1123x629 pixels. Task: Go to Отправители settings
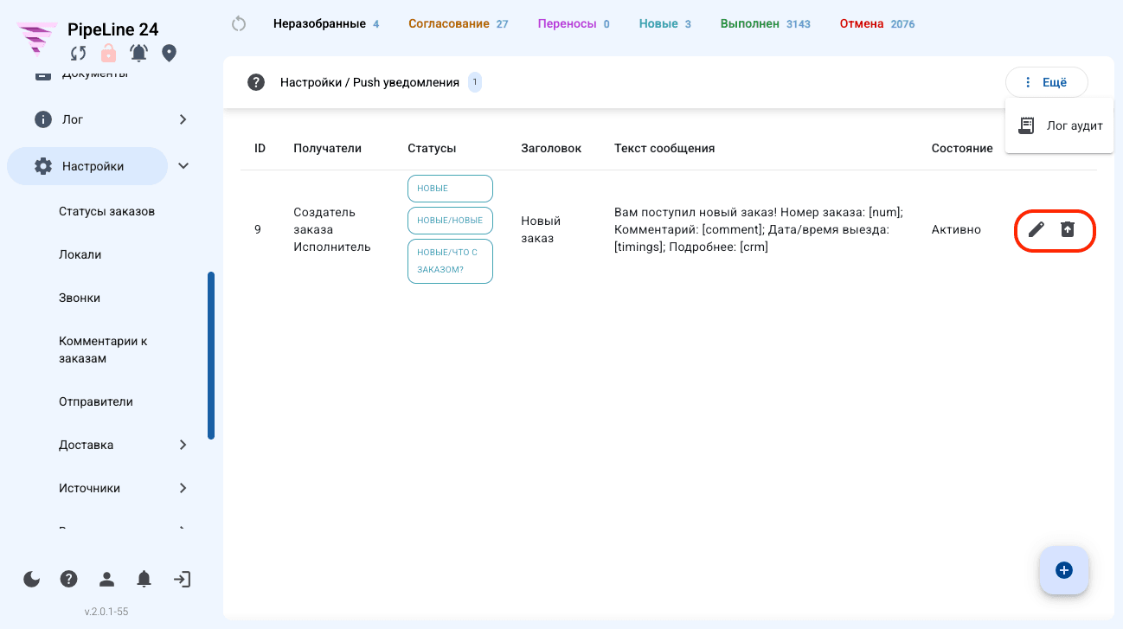(x=96, y=401)
